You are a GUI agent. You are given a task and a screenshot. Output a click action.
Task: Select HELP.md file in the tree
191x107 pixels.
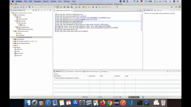click(x=19, y=49)
